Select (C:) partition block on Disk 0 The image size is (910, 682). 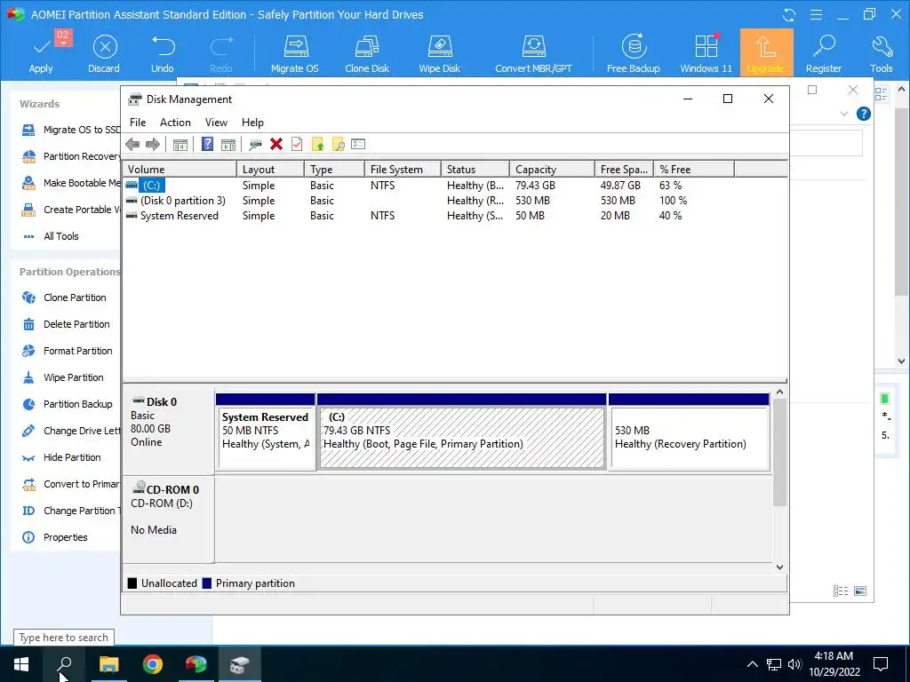click(x=462, y=432)
